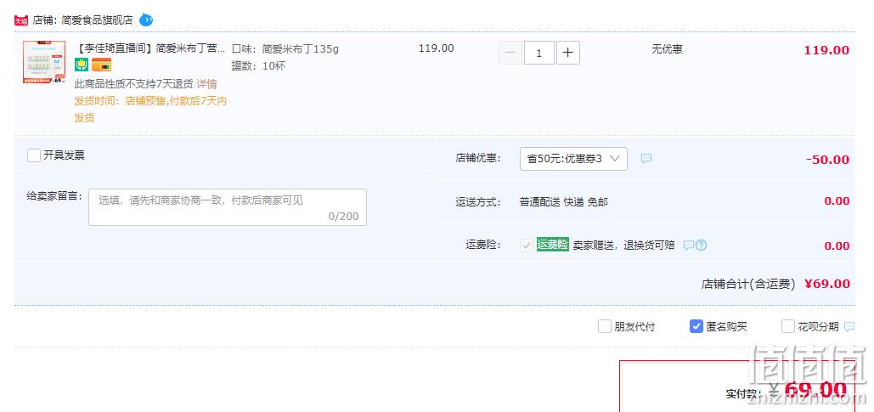This screenshot has width=874, height=412.
Task: Open the blue Wangwang chat icon
Action: [146, 20]
